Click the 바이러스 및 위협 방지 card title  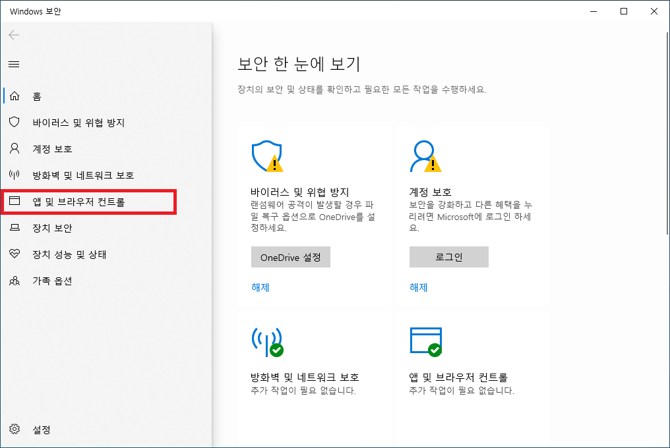300,192
